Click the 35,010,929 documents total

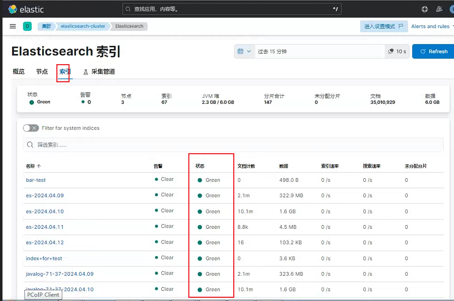(x=383, y=102)
